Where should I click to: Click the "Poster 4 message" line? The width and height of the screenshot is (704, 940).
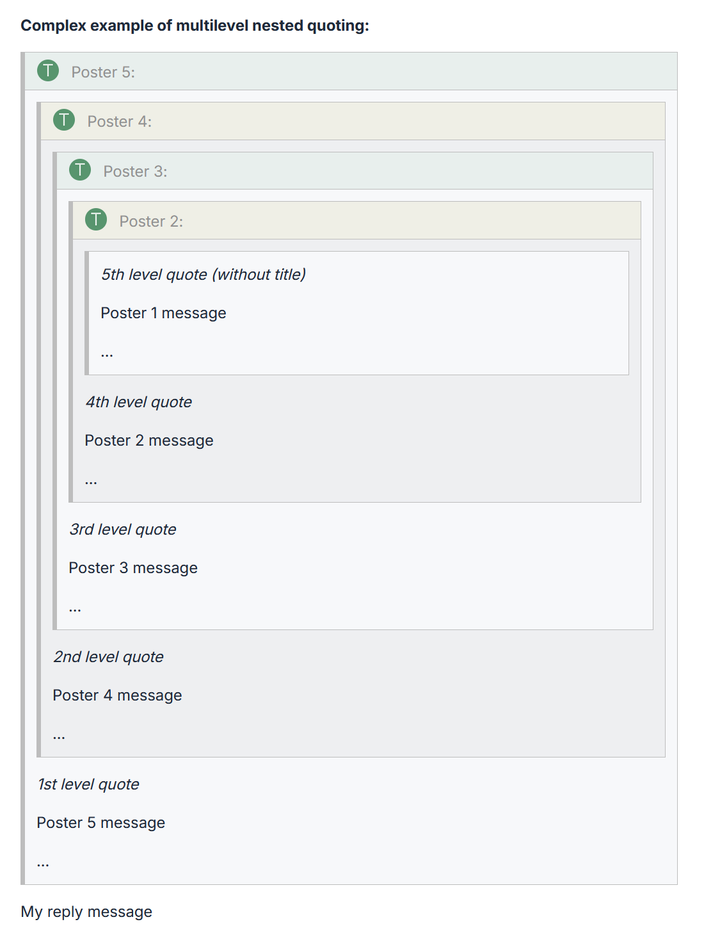[x=117, y=695]
